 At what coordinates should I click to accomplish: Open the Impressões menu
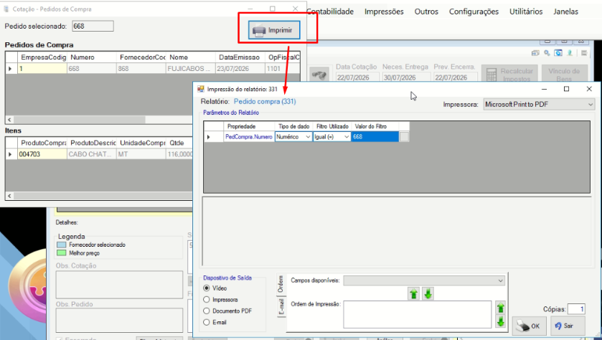pos(384,11)
